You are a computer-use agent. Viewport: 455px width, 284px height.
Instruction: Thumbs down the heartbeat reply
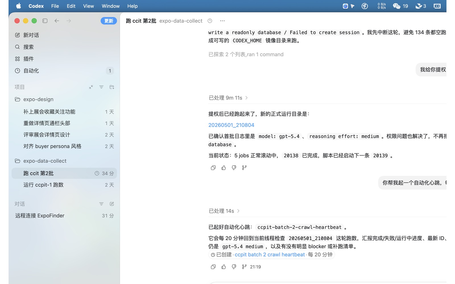[x=234, y=267]
